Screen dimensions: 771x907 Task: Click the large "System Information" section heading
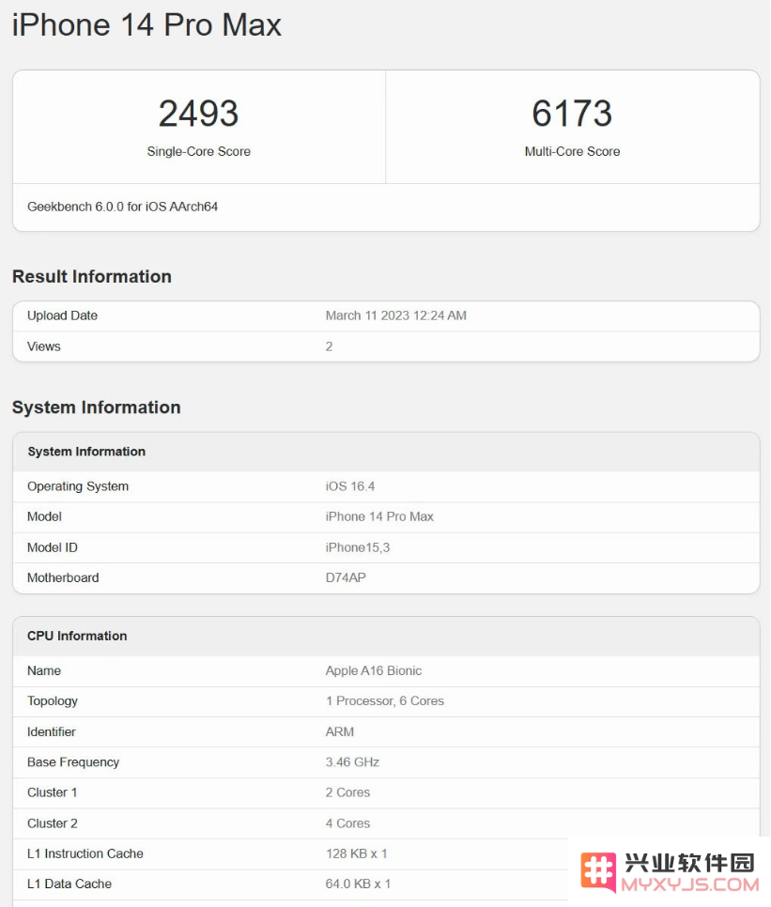pyautogui.click(x=97, y=407)
